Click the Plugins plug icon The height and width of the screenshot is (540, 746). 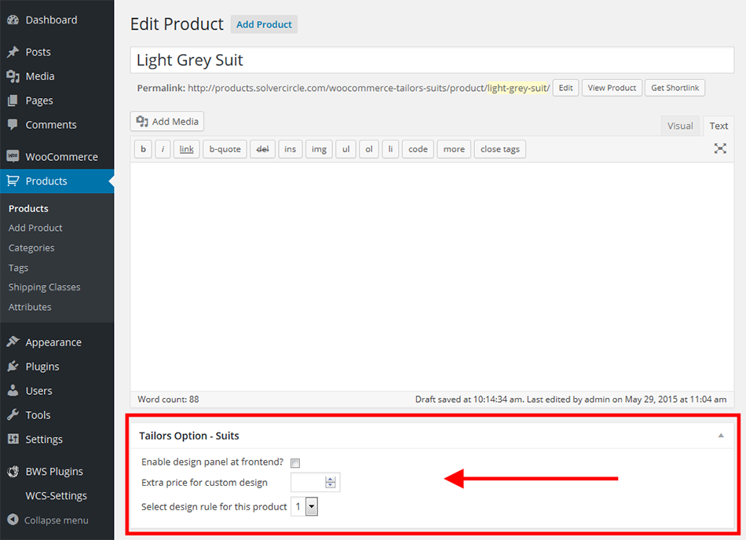(13, 367)
